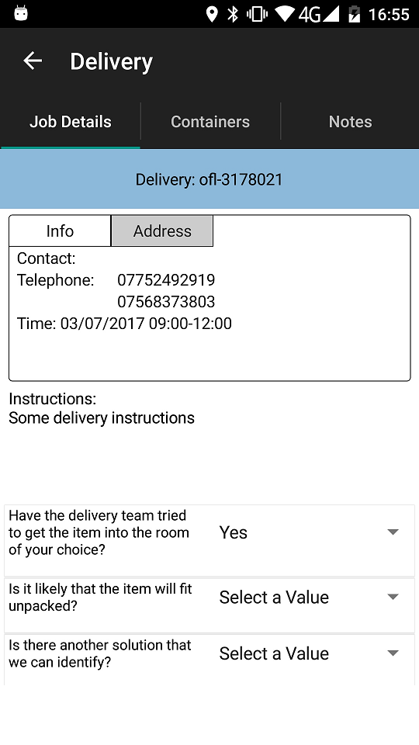The image size is (419, 745).
Task: Tap the location pin status icon
Action: point(212,14)
